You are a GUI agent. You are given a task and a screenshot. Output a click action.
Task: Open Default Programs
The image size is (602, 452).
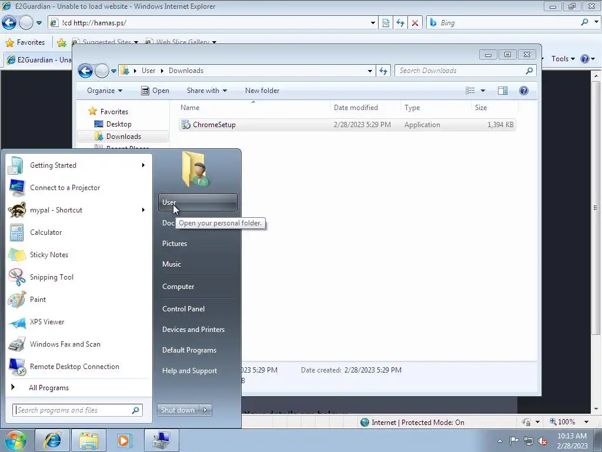pyautogui.click(x=198, y=351)
